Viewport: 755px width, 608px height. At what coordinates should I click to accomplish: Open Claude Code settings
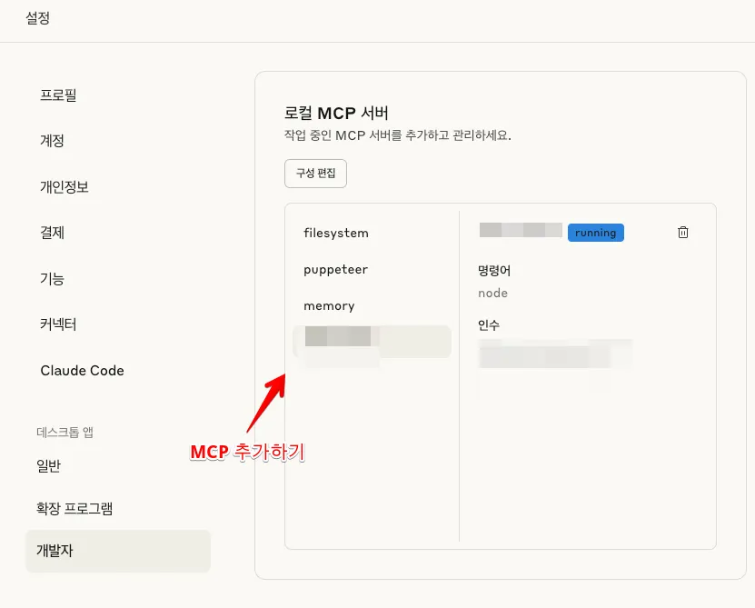click(x=82, y=371)
